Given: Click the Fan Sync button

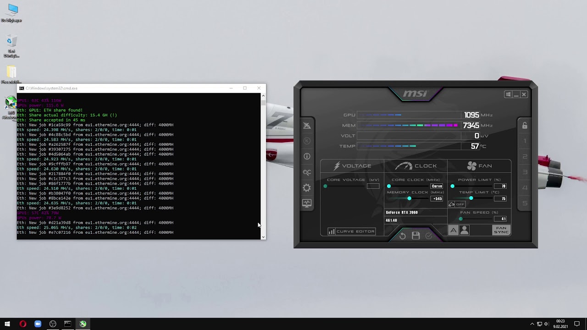Looking at the screenshot, I should click(x=501, y=230).
